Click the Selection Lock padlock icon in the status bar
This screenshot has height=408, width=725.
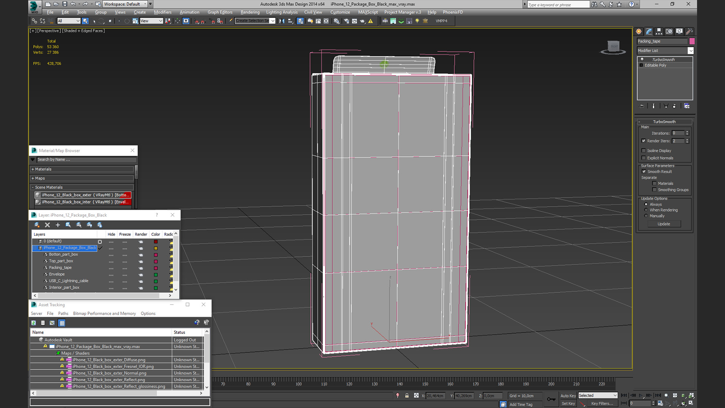tap(407, 396)
